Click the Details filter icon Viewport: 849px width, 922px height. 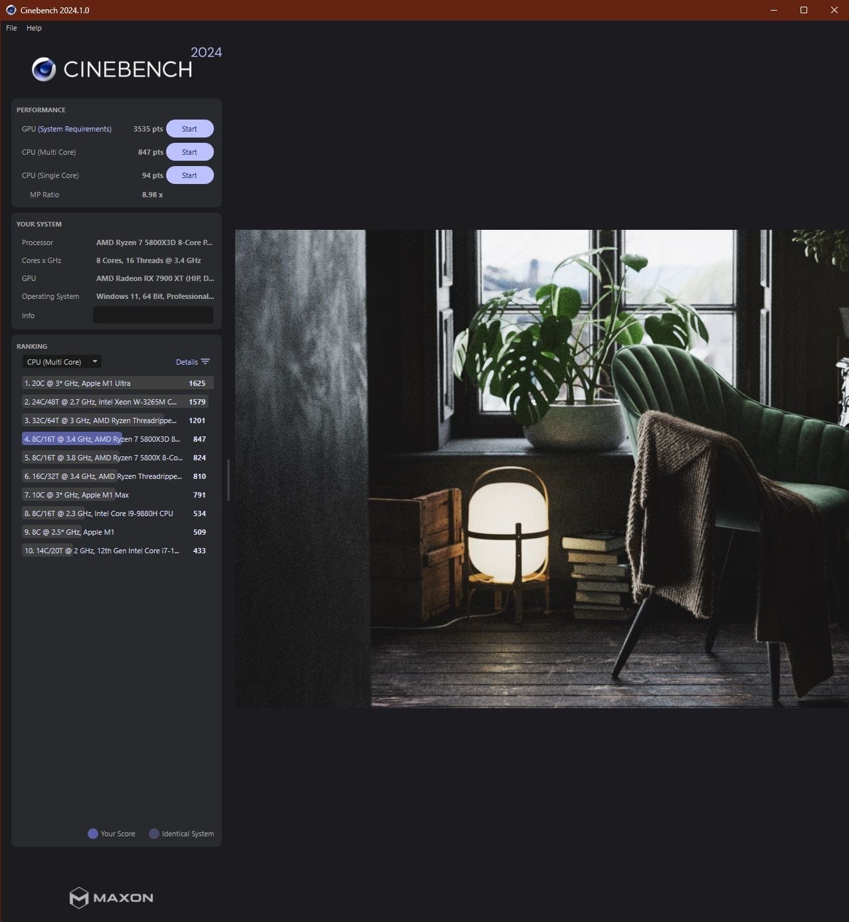[205, 362]
